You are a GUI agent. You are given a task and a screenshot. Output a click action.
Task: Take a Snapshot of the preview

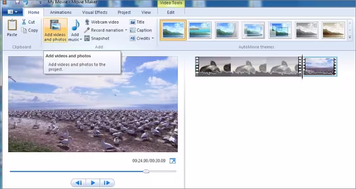click(97, 38)
